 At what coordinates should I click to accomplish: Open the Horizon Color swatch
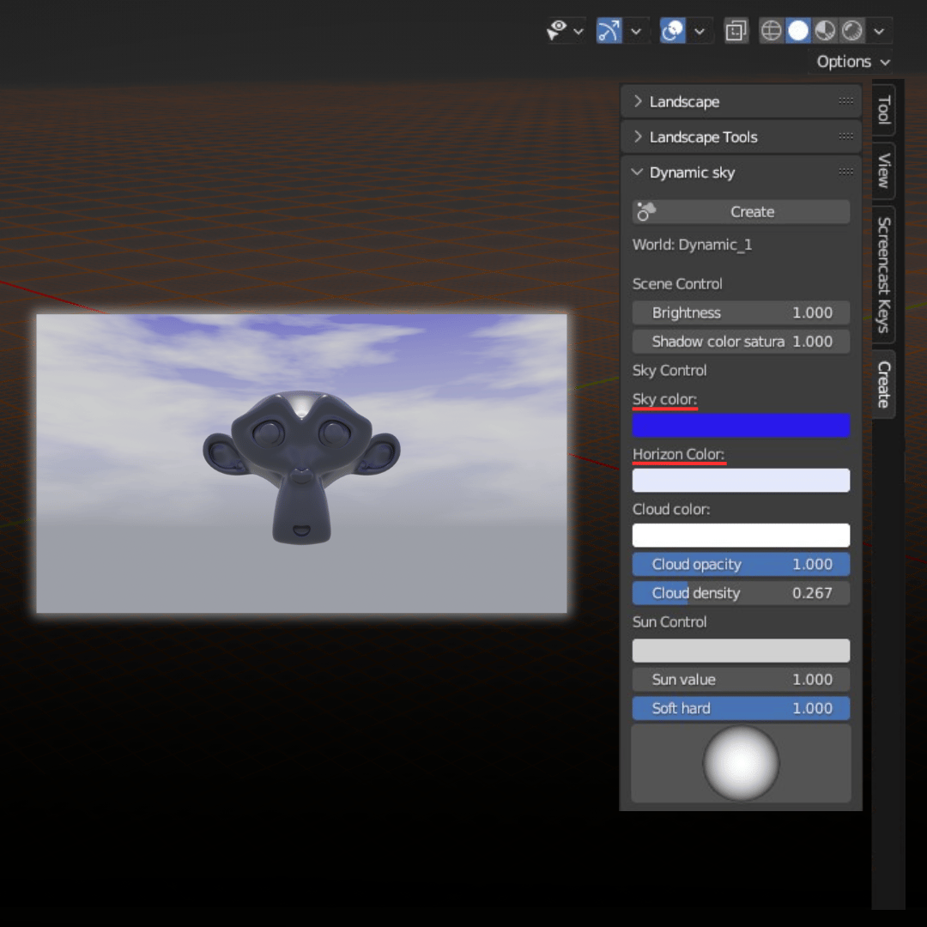(x=741, y=480)
